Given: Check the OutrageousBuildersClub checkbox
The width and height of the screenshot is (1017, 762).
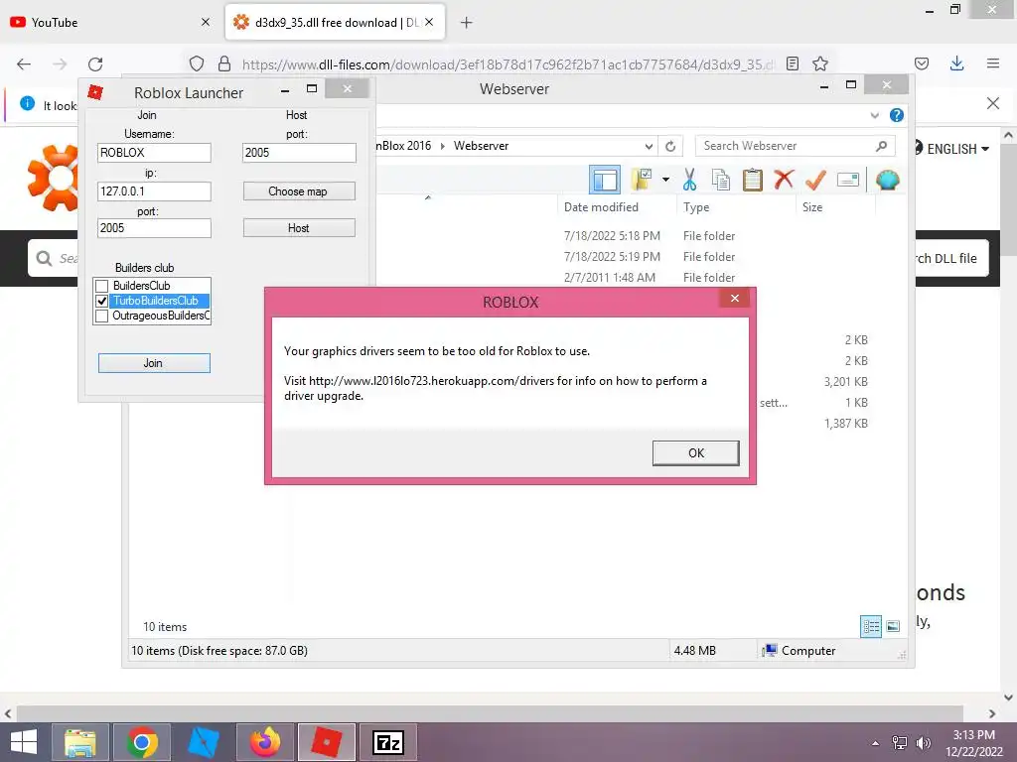Looking at the screenshot, I should pos(102,316).
